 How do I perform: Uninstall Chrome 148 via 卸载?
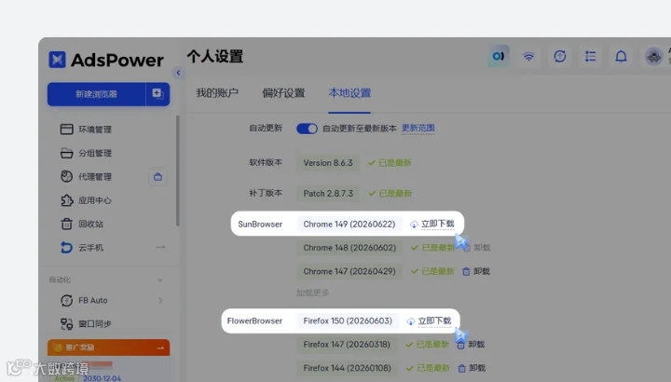482,248
